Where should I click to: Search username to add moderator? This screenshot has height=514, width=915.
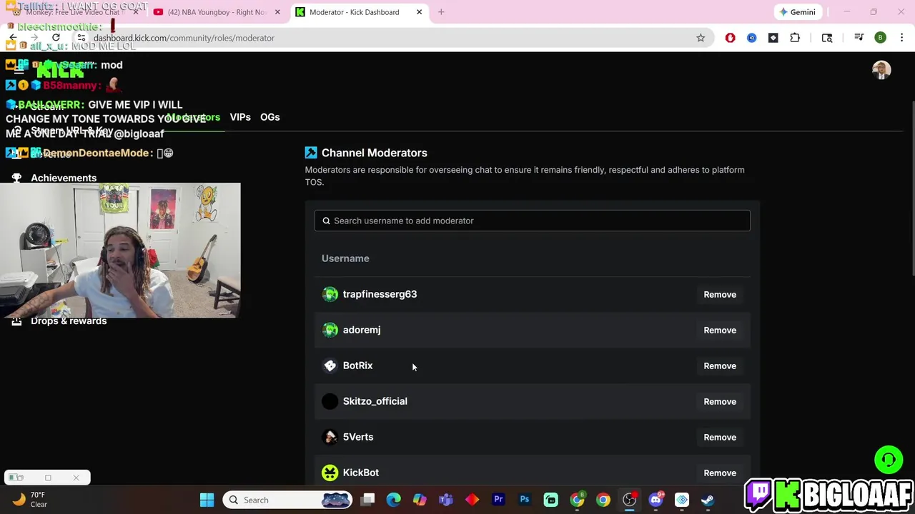[x=533, y=221]
